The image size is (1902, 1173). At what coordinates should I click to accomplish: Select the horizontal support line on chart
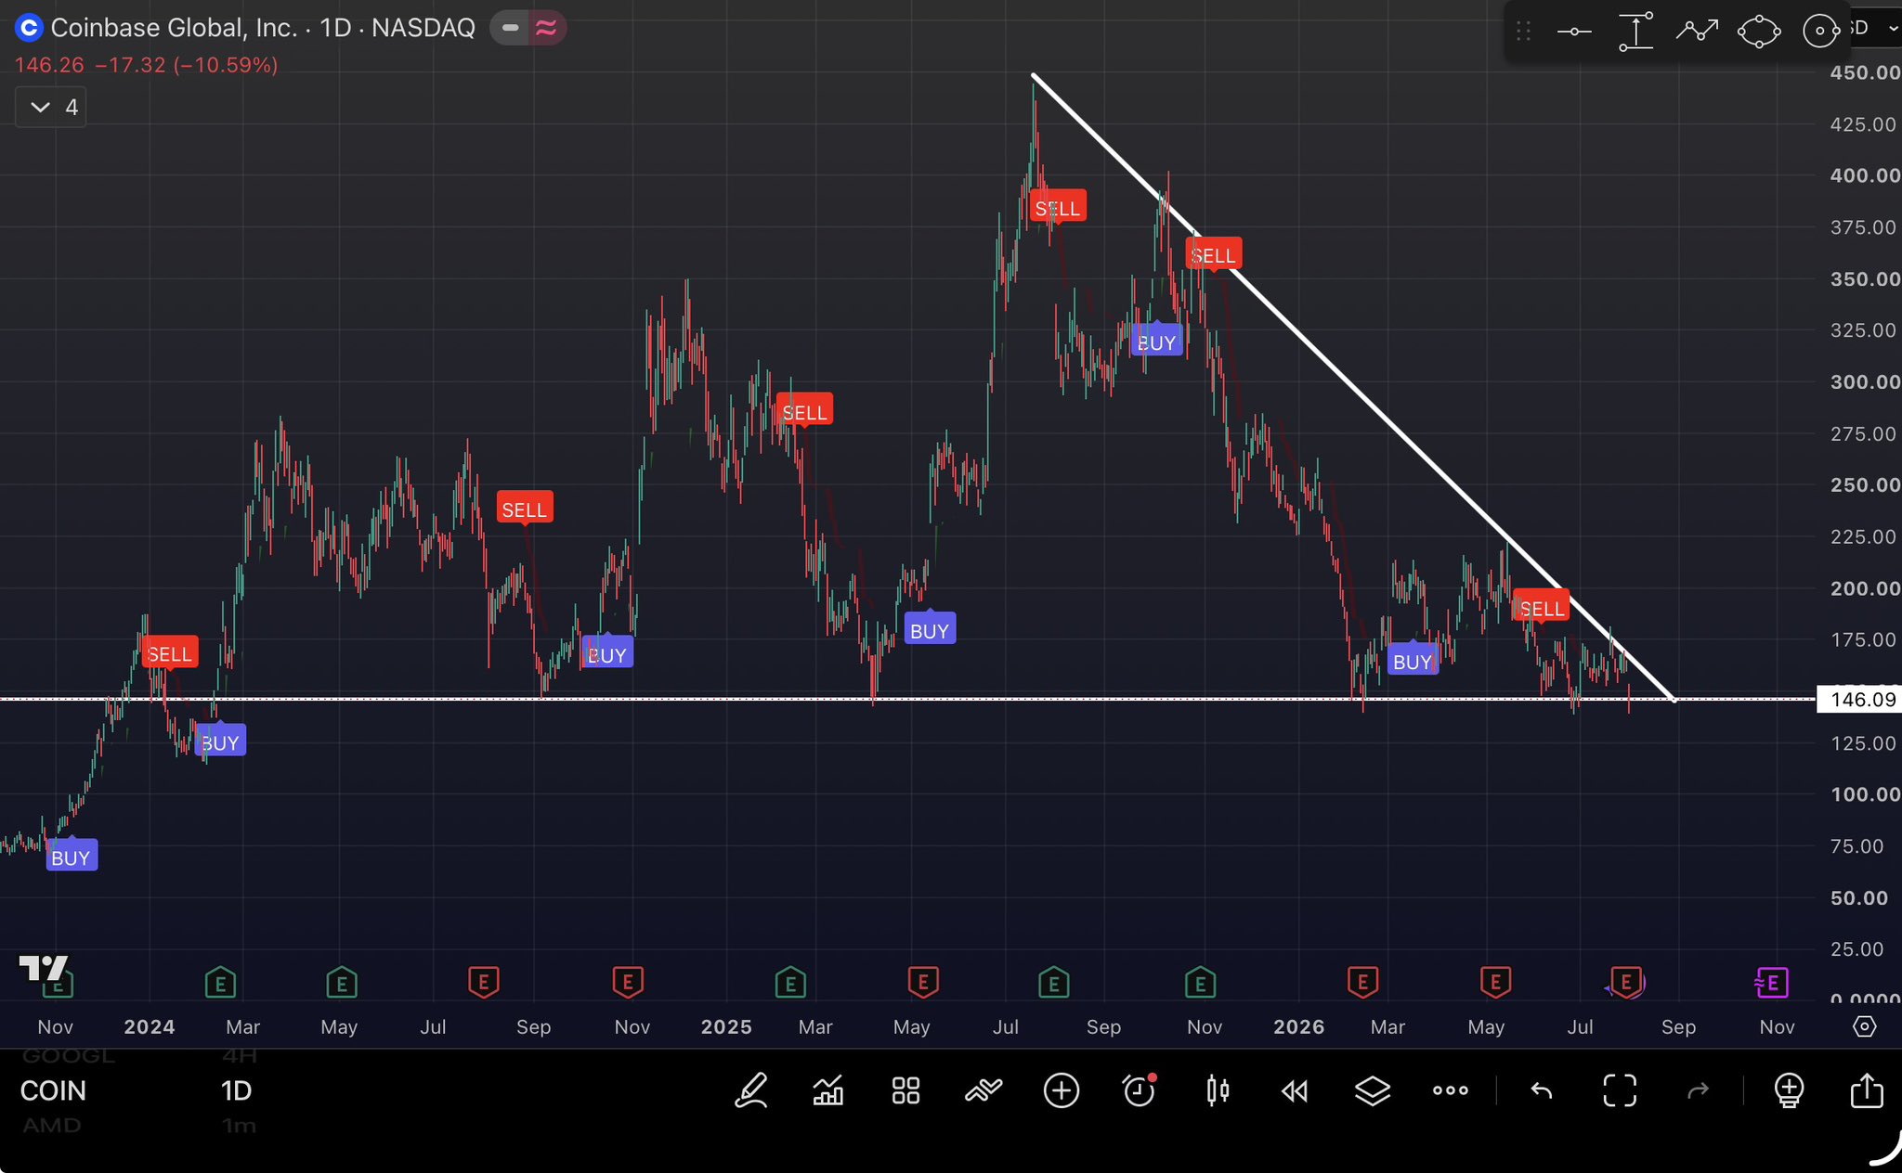907,699
